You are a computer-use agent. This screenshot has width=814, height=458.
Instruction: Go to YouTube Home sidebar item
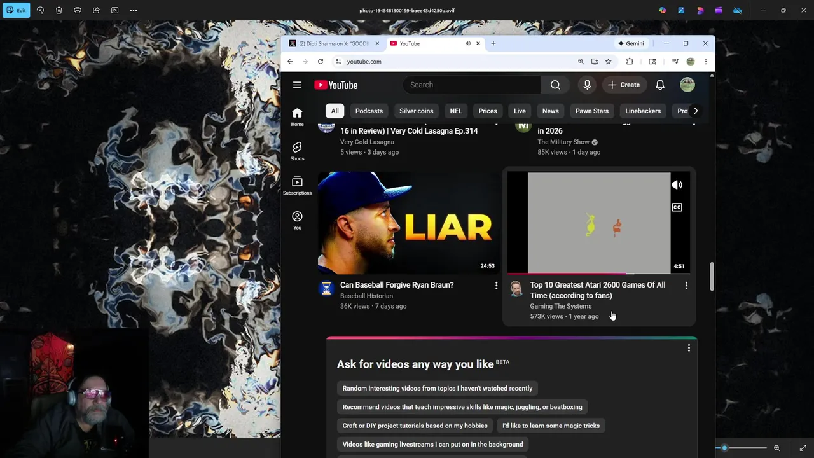[x=297, y=117]
